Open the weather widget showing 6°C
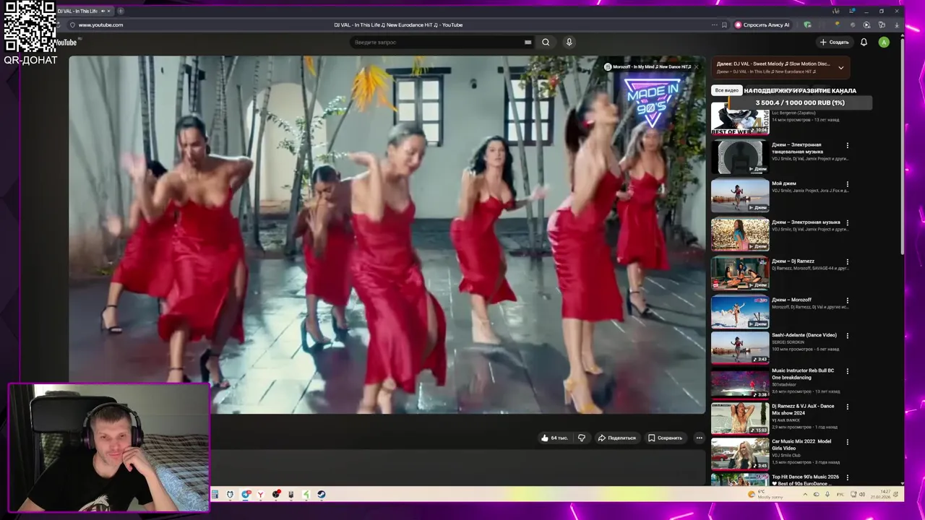Screen dimensions: 925x520 pyautogui.click(x=766, y=495)
